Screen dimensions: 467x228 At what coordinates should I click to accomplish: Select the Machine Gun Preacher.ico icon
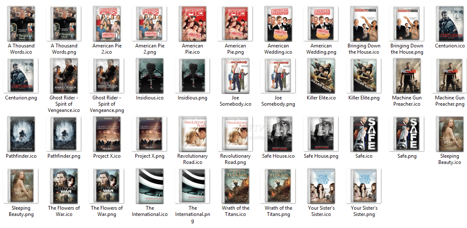(407, 76)
